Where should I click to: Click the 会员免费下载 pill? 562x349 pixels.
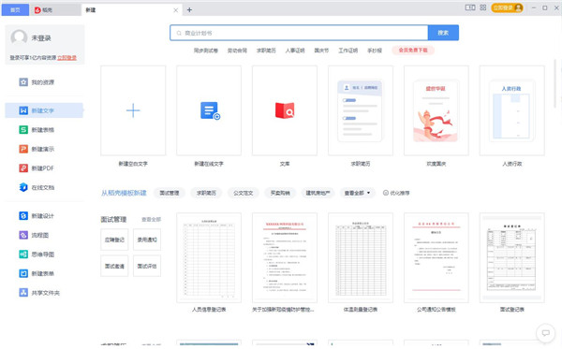(413, 51)
